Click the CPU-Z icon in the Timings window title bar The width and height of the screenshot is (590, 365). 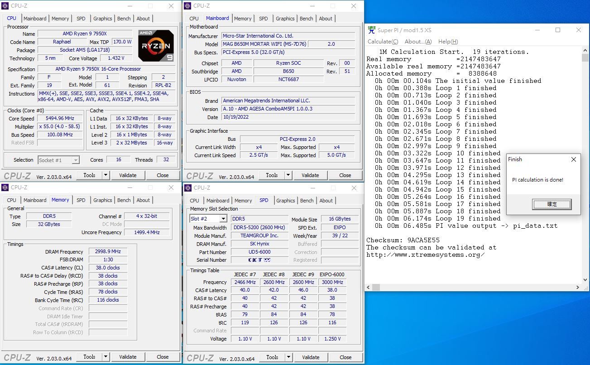5,187
